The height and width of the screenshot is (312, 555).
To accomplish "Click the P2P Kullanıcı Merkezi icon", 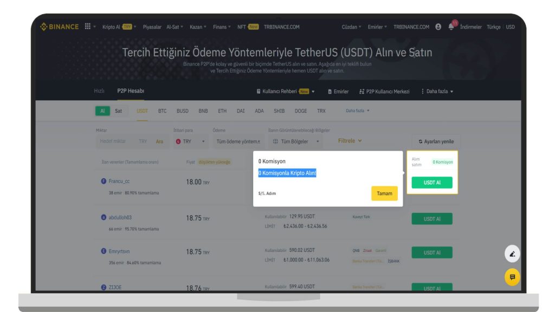I will point(362,92).
